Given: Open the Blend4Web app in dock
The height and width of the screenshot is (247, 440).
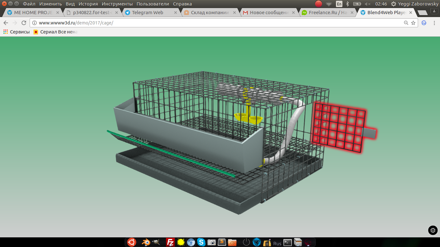Looking at the screenshot, I should coord(257,242).
